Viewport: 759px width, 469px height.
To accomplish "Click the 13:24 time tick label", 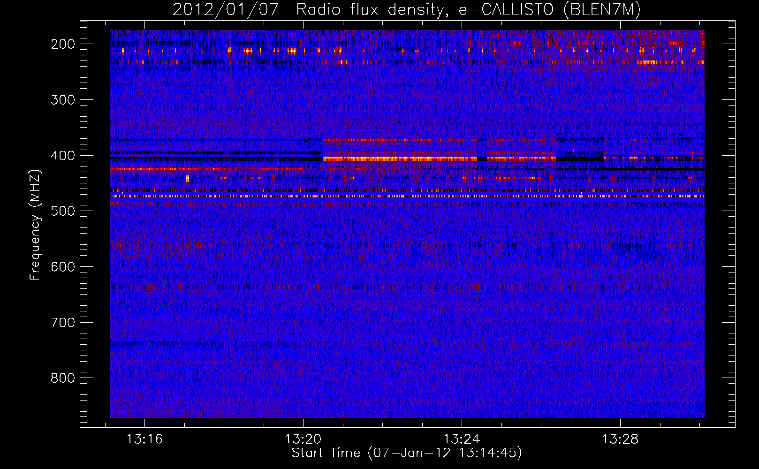I will pyautogui.click(x=462, y=439).
